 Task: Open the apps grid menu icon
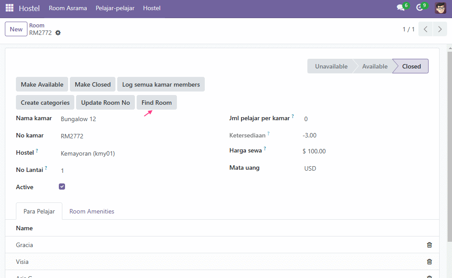pyautogui.click(x=10, y=8)
